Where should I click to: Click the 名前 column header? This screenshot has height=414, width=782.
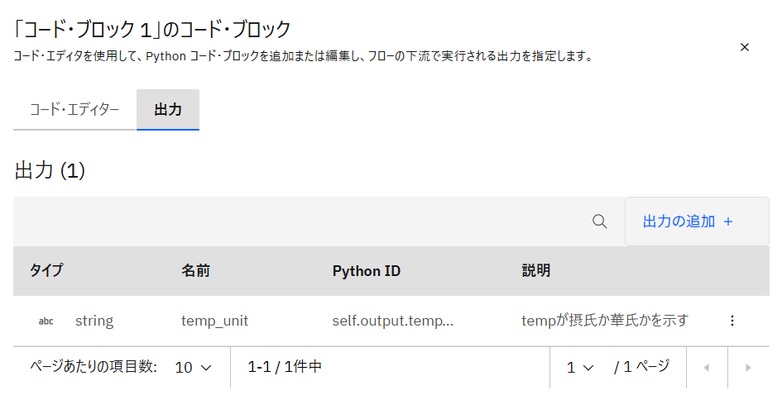(x=195, y=271)
